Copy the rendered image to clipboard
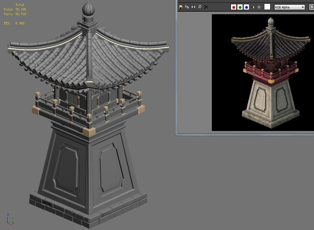The height and width of the screenshot is (230, 314). pyautogui.click(x=187, y=7)
